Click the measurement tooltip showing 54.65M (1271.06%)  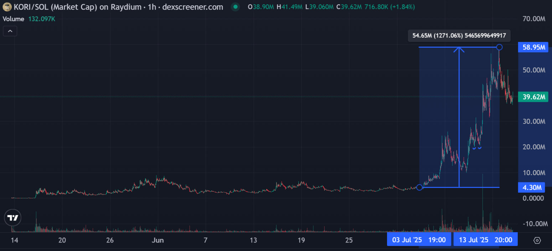(x=459, y=36)
